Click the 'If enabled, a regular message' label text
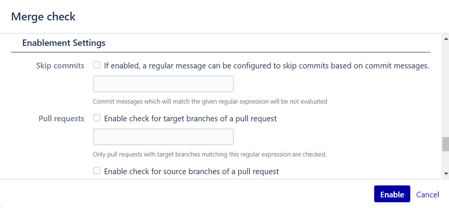Screen dimensions: 449x208 (267, 66)
